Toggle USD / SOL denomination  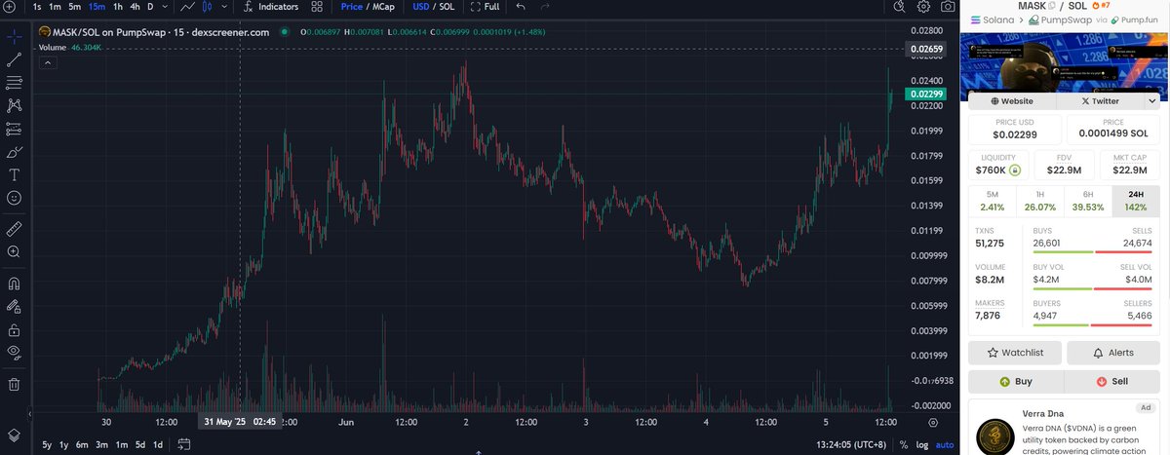click(x=434, y=7)
